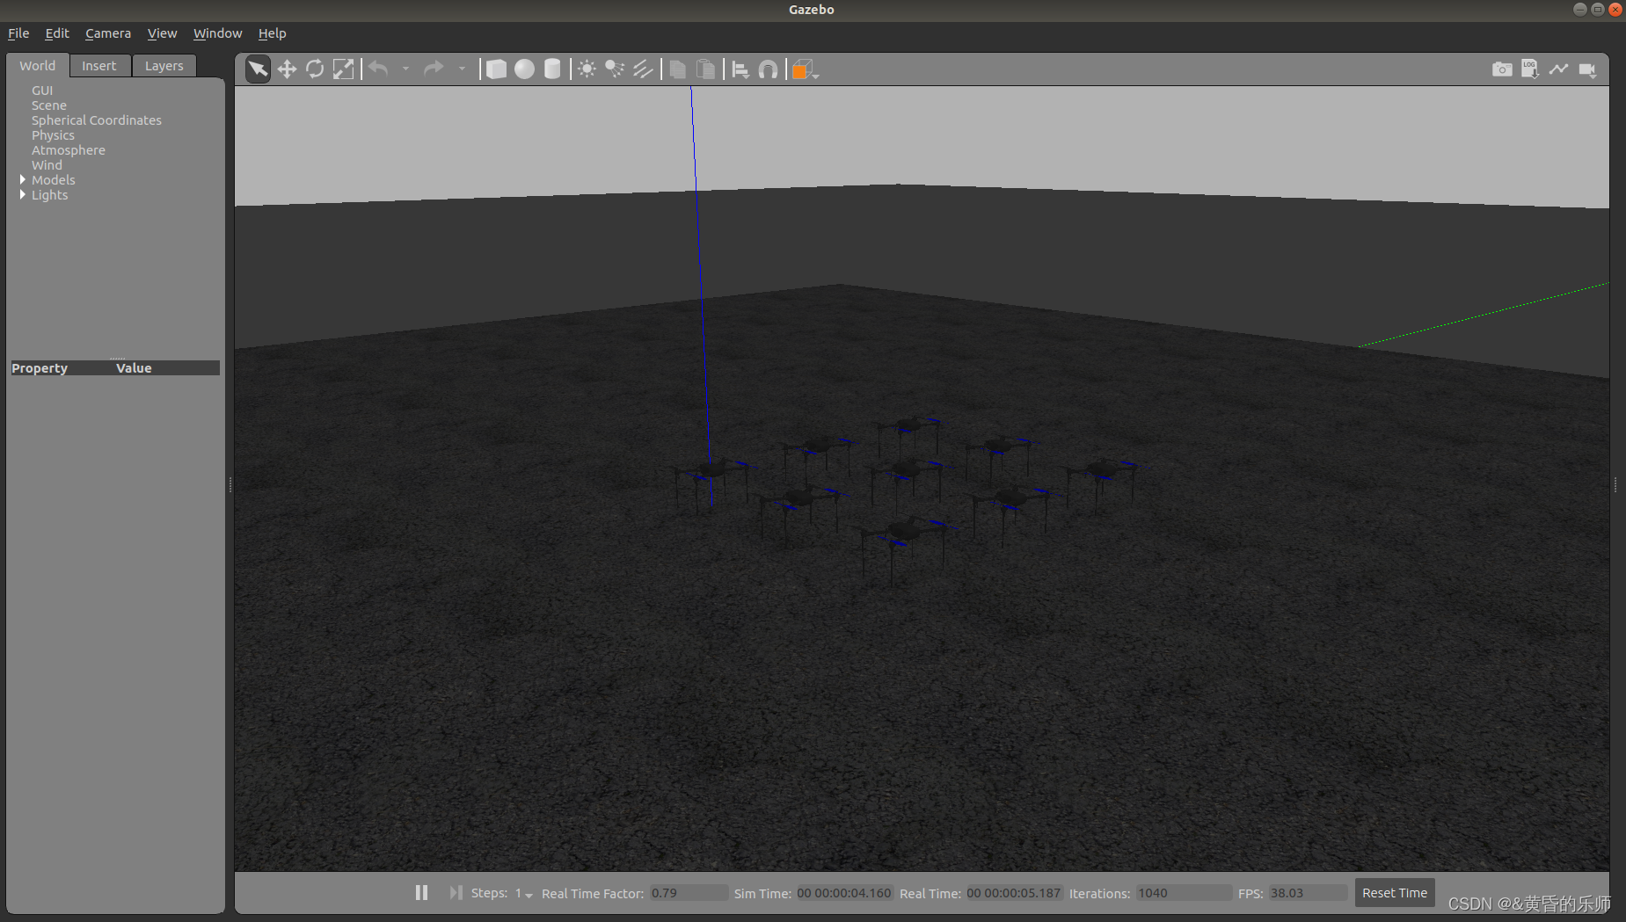Add a point light

click(x=587, y=69)
